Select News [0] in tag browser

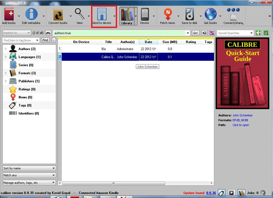[25, 97]
